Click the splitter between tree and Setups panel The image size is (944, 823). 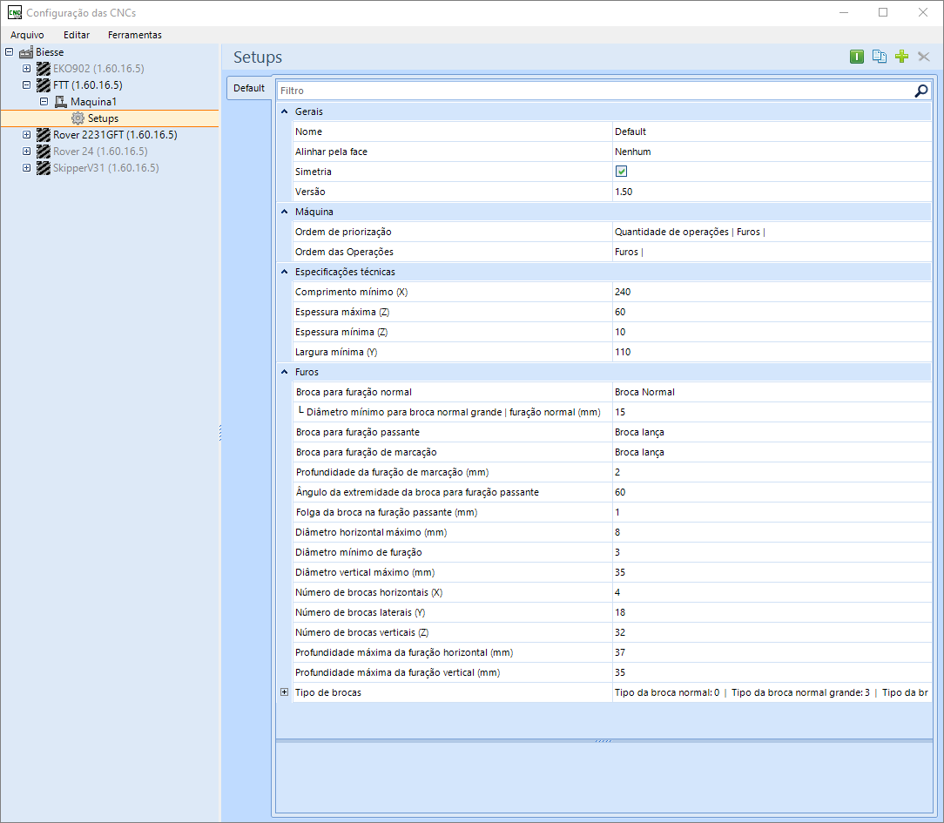220,433
